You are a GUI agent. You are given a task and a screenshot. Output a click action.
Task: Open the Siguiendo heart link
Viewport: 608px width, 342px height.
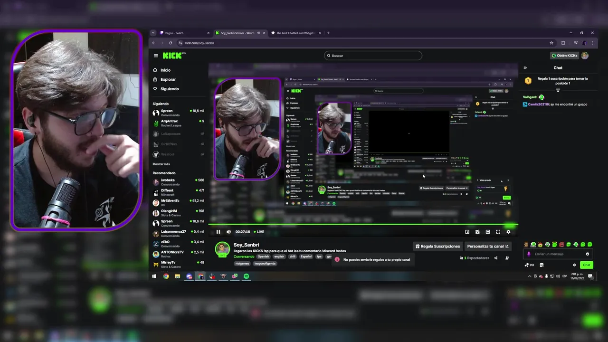(166, 89)
